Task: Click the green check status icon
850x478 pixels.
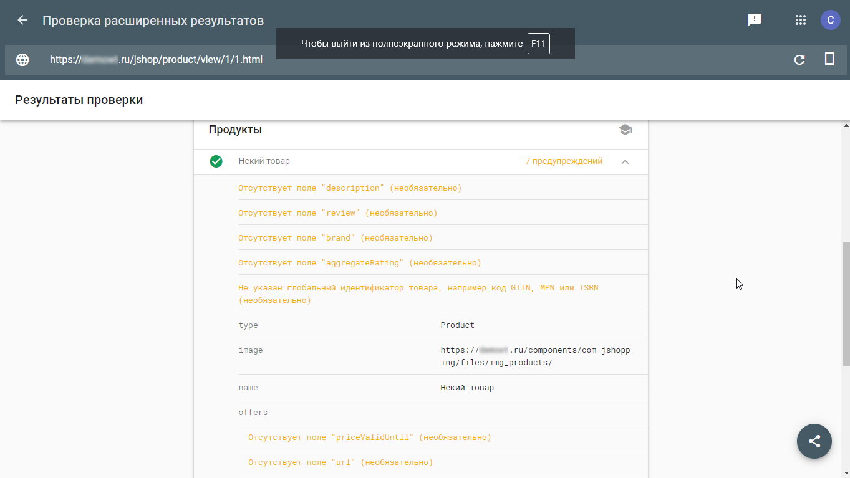Action: click(216, 161)
